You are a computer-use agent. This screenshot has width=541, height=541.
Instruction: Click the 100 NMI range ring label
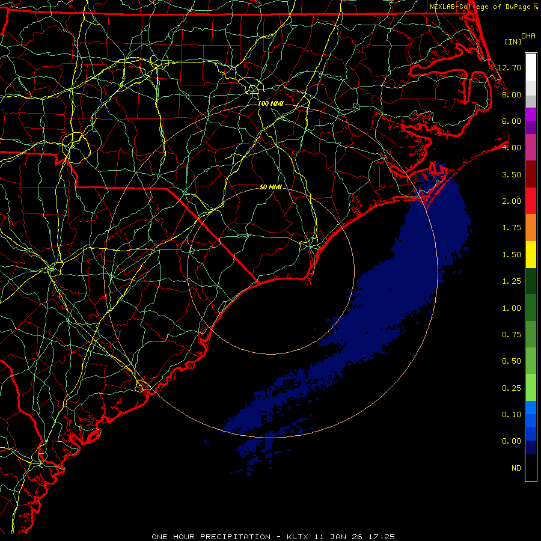click(270, 103)
